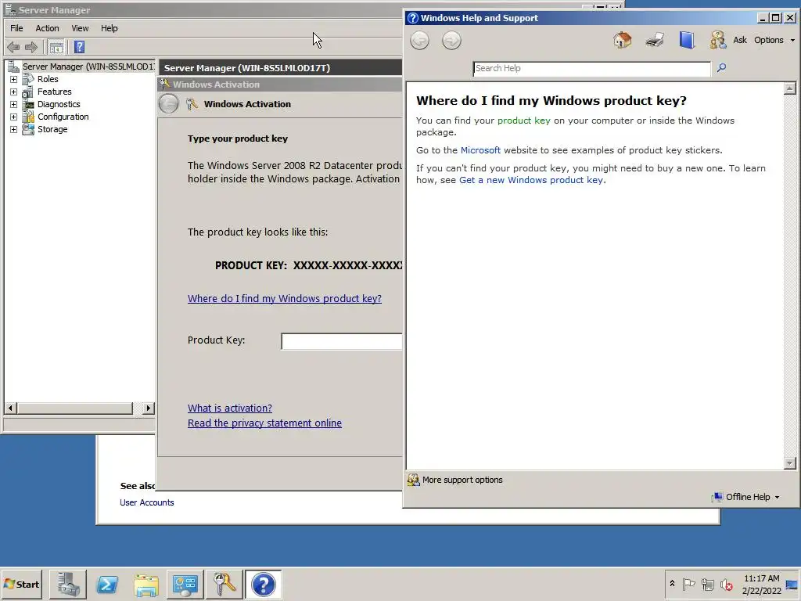Open the Help menu in Server Manager
This screenshot has width=801, height=601.
coord(109,28)
